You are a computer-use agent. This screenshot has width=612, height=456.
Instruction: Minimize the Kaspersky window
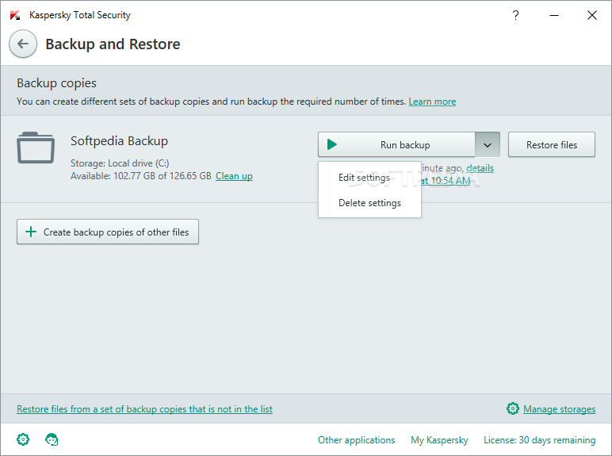[554, 15]
